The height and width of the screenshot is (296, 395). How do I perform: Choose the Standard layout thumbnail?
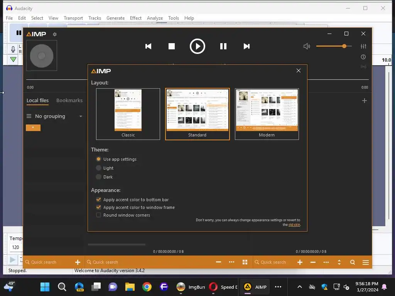(x=197, y=114)
